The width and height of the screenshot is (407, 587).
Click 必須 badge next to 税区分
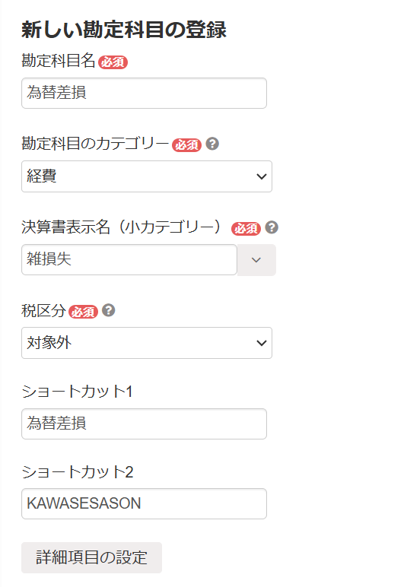pos(83,312)
